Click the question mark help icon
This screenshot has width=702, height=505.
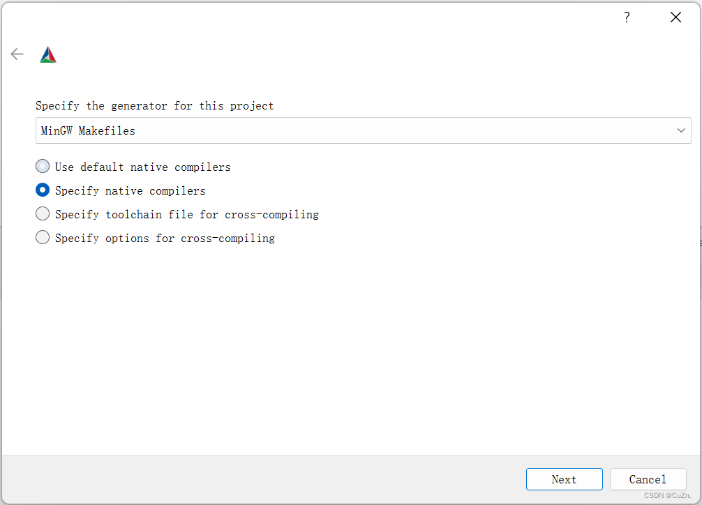pyautogui.click(x=627, y=17)
